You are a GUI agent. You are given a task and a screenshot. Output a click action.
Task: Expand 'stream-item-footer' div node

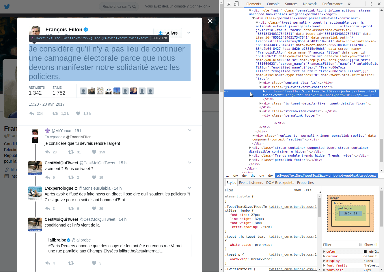[260, 111]
